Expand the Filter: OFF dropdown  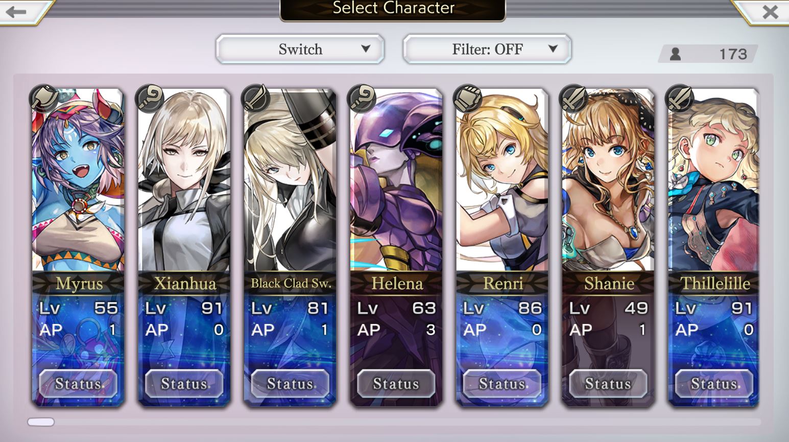[487, 49]
